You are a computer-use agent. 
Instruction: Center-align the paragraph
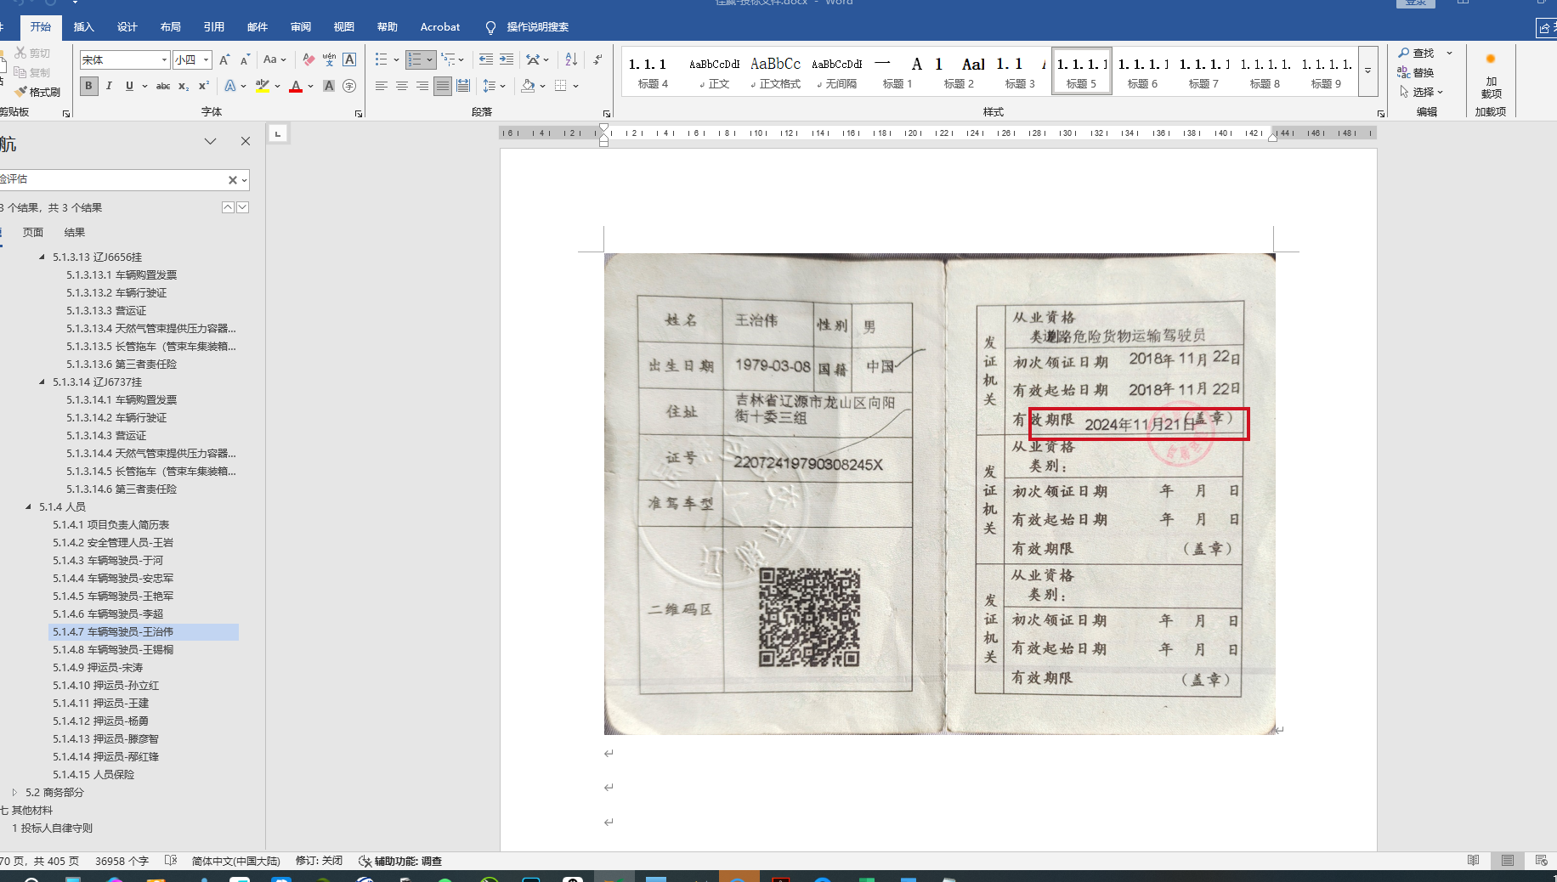click(401, 86)
